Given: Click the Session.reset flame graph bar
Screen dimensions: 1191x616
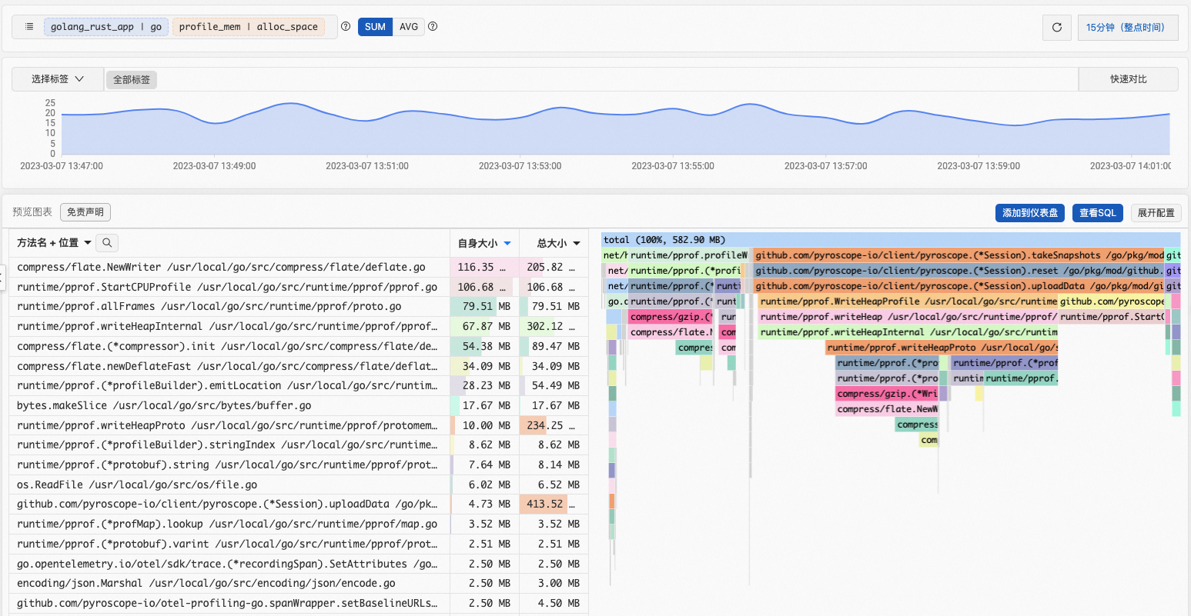Looking at the screenshot, I should point(958,271).
